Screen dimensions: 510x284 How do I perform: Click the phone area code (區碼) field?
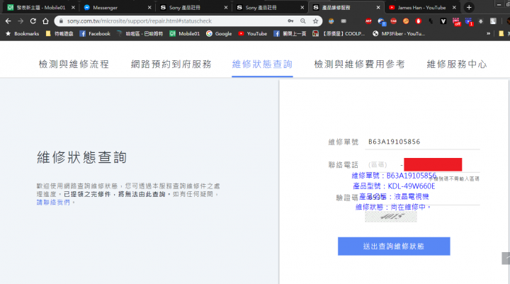[x=378, y=164]
